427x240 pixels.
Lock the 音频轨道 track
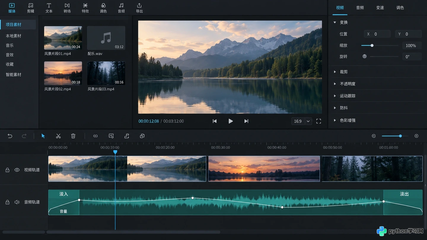7,202
